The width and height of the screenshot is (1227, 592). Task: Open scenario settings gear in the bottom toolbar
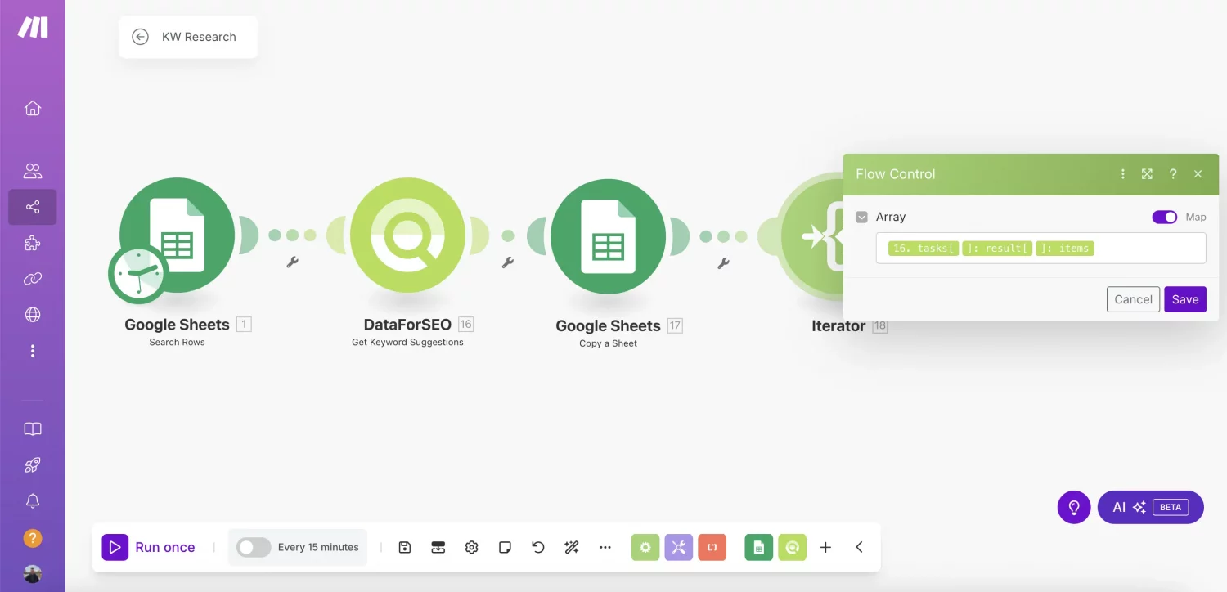coord(471,547)
